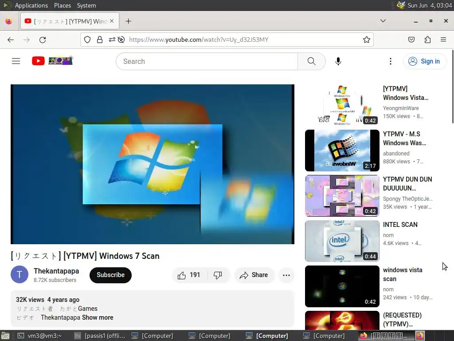Screen dimensions: 454x341
Task: Open the Places menu
Action: click(62, 5)
